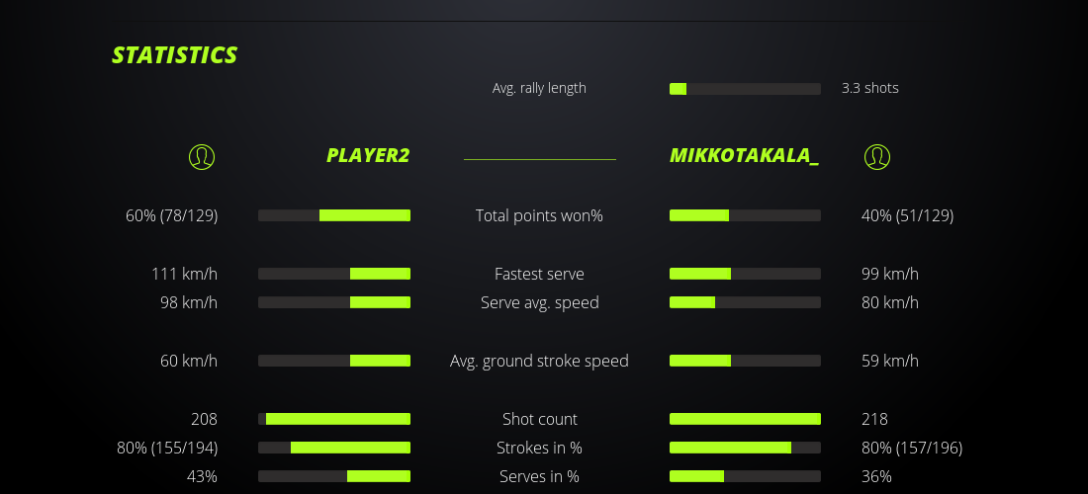
Task: Click PLAYER2's Strokes in % bar
Action: click(x=334, y=448)
